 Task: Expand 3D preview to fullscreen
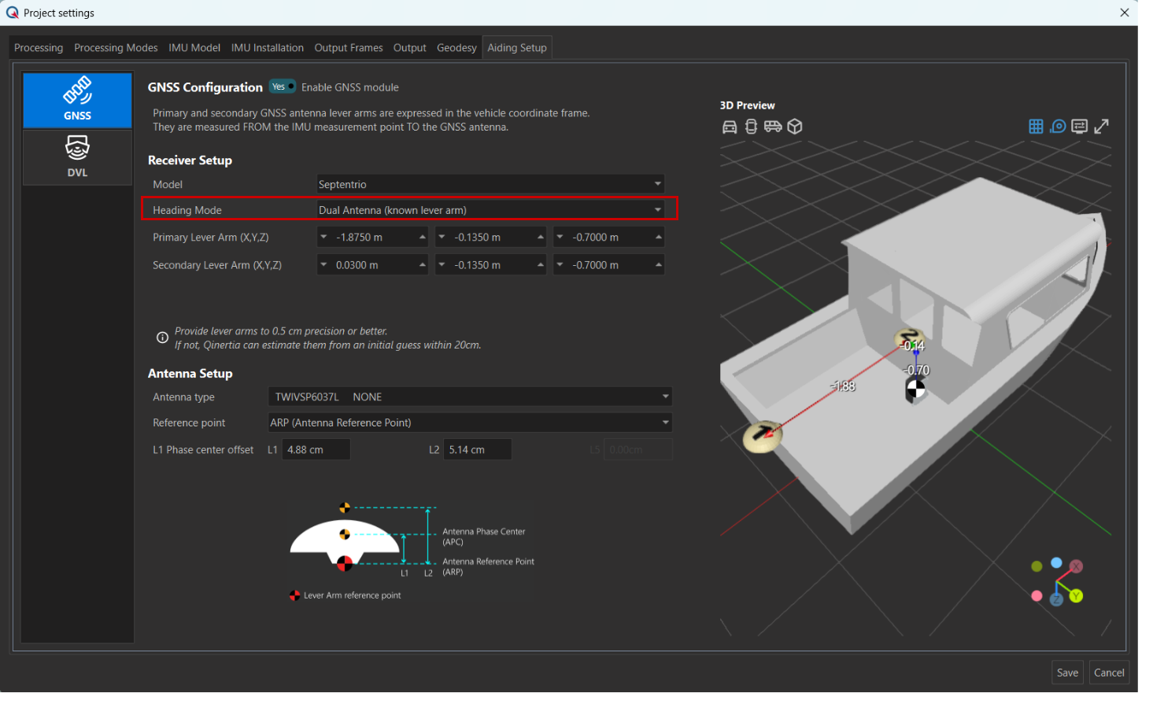click(1101, 127)
